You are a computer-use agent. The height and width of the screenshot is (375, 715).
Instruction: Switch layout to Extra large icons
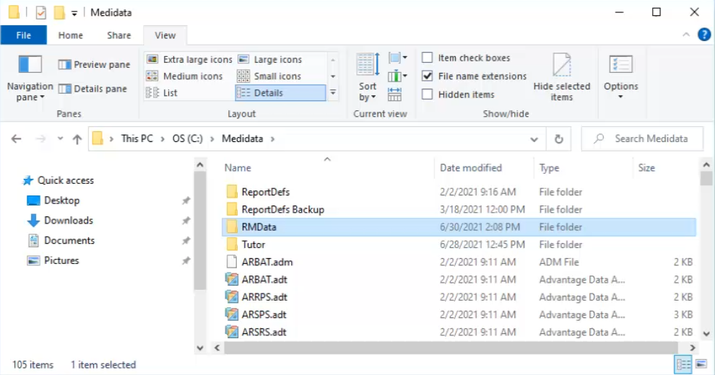tap(189, 60)
